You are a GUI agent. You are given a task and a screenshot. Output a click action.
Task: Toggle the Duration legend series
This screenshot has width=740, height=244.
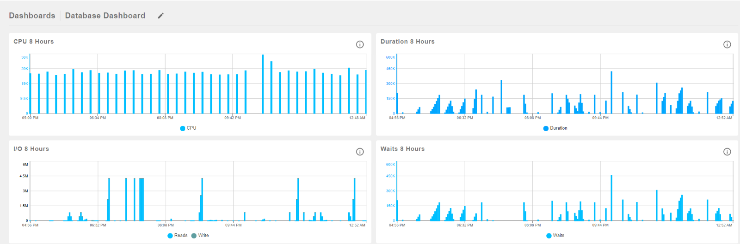555,128
